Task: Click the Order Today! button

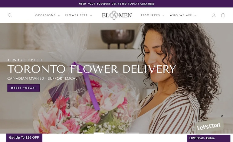Action: pos(24,88)
